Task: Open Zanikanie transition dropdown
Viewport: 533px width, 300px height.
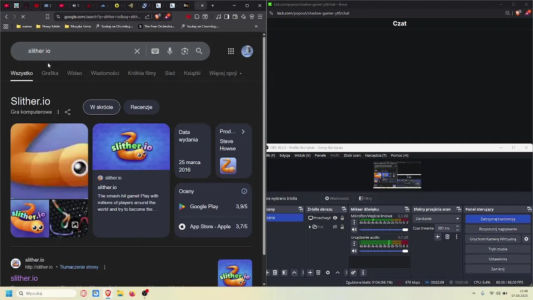Action: pyautogui.click(x=437, y=219)
